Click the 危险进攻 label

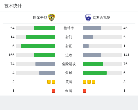click(x=69, y=64)
